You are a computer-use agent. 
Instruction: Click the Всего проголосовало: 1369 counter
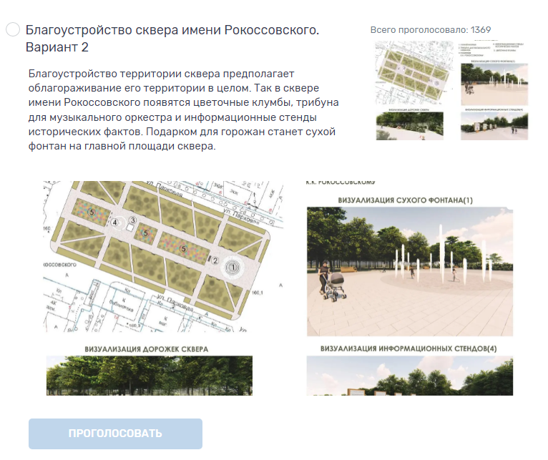point(420,30)
